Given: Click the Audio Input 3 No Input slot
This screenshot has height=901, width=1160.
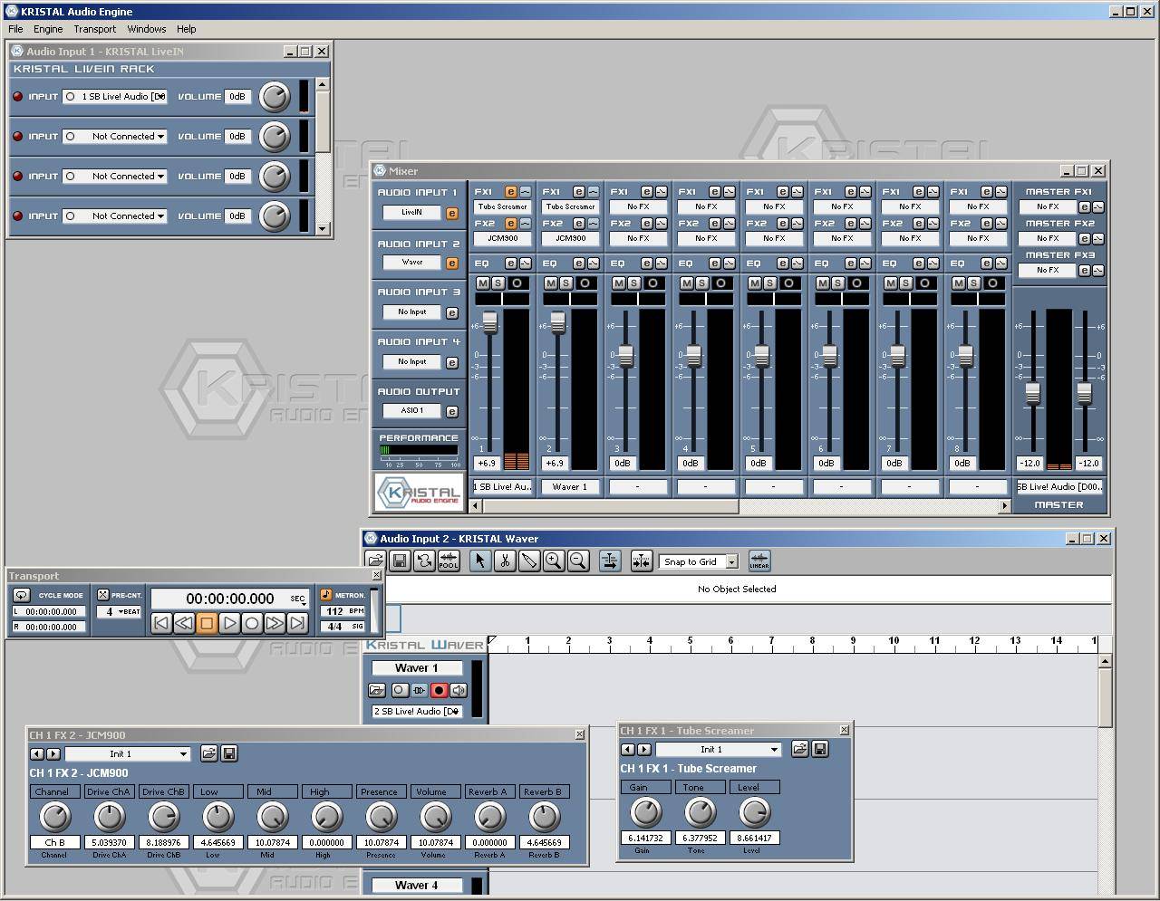Looking at the screenshot, I should point(411,312).
